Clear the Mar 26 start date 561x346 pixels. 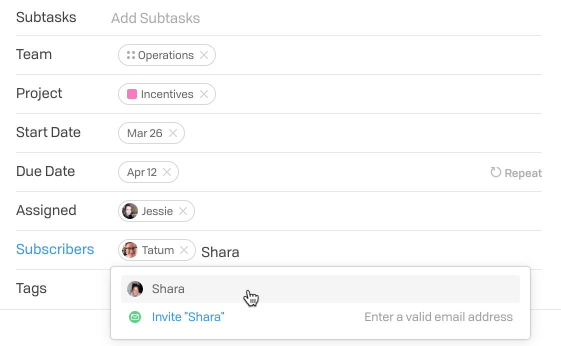pos(173,133)
